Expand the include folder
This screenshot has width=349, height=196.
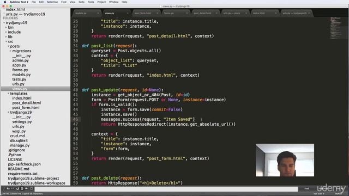pos(6,32)
